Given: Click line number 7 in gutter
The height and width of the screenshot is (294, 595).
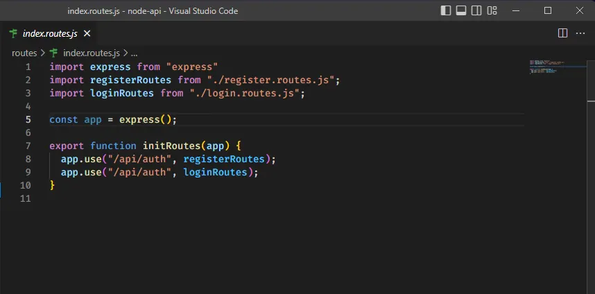Looking at the screenshot, I should point(28,146).
